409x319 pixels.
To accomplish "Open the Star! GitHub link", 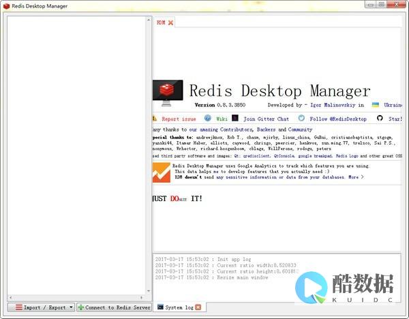I will coord(395,119).
